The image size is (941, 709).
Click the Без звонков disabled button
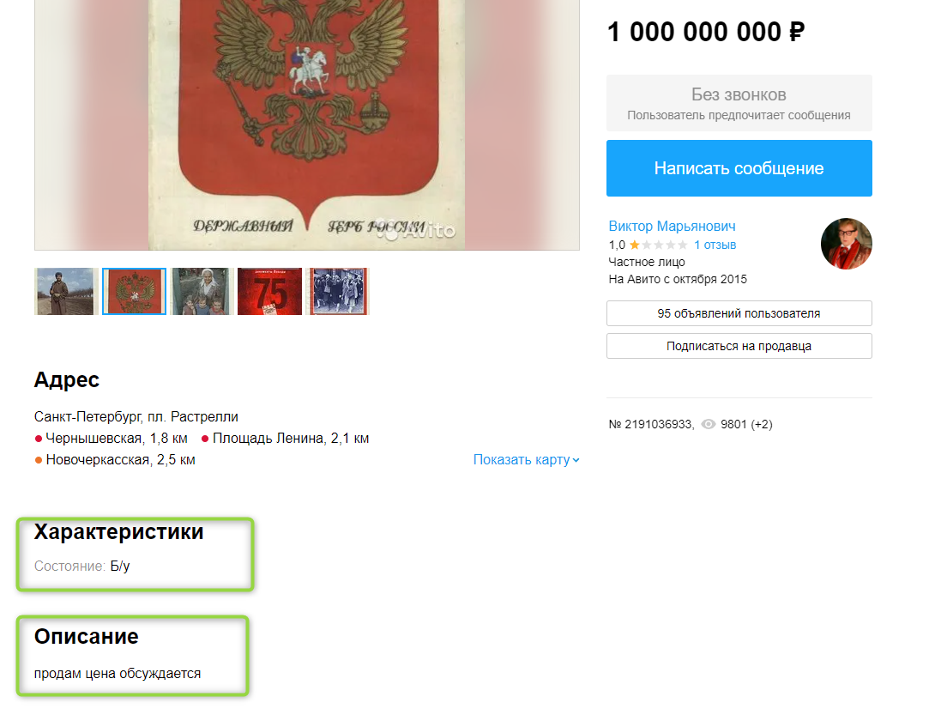(739, 103)
